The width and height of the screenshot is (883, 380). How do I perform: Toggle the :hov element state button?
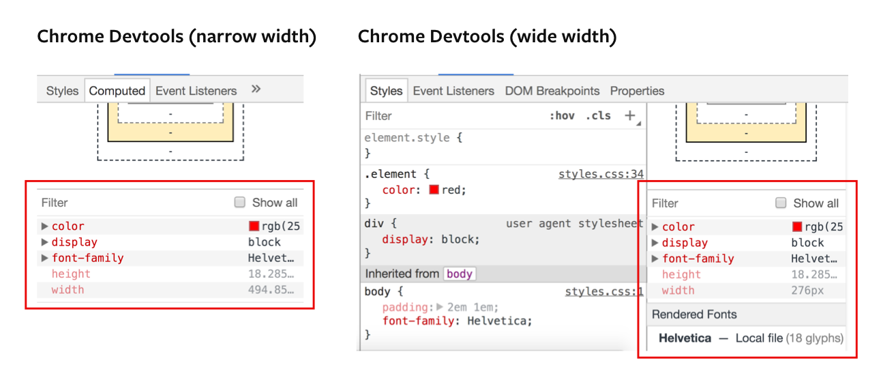click(x=562, y=116)
